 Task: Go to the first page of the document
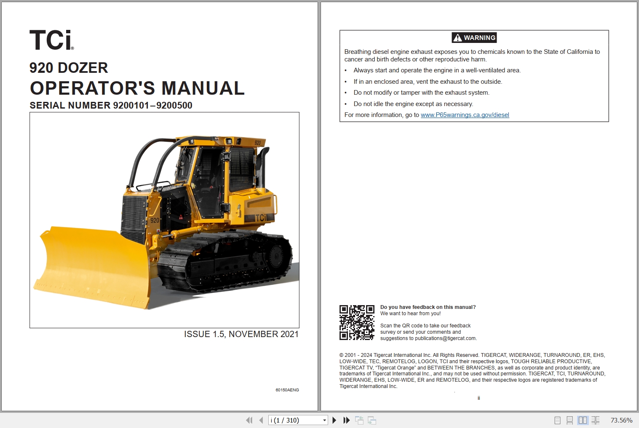pos(249,420)
